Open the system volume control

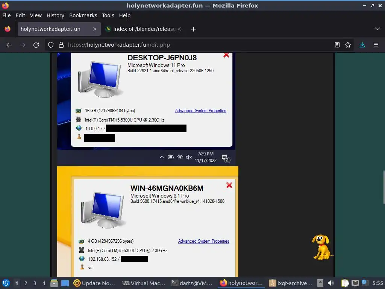[x=331, y=283]
